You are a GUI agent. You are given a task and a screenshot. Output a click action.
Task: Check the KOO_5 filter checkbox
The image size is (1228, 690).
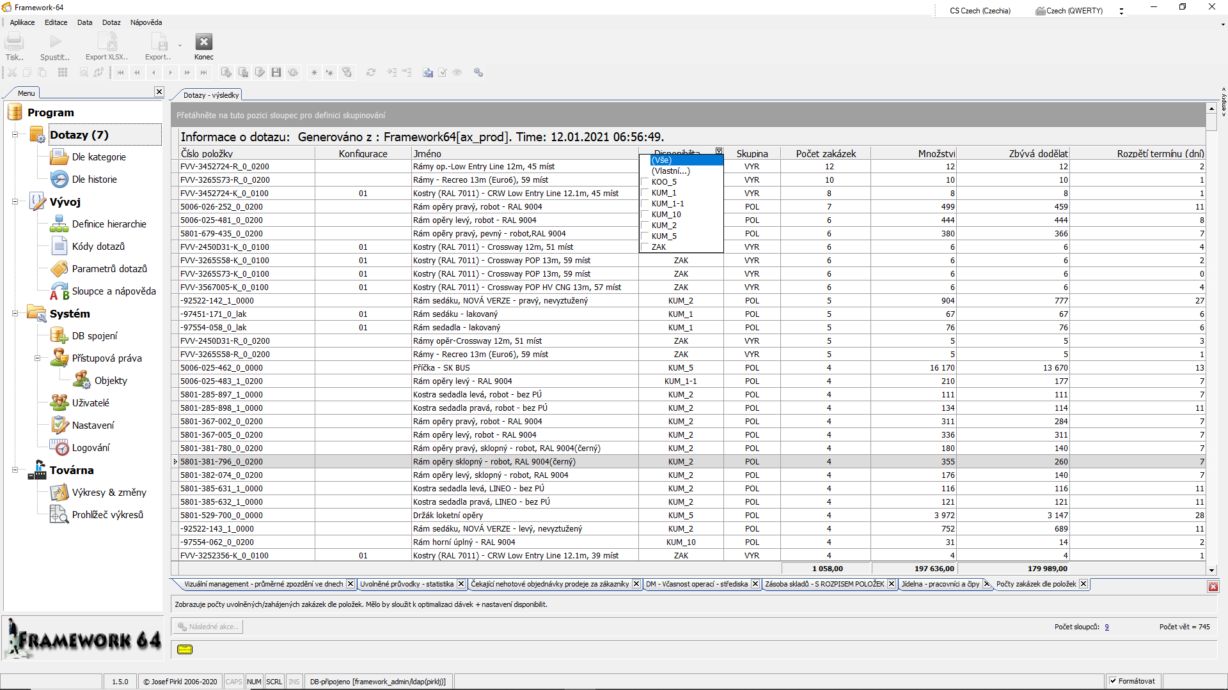645,182
